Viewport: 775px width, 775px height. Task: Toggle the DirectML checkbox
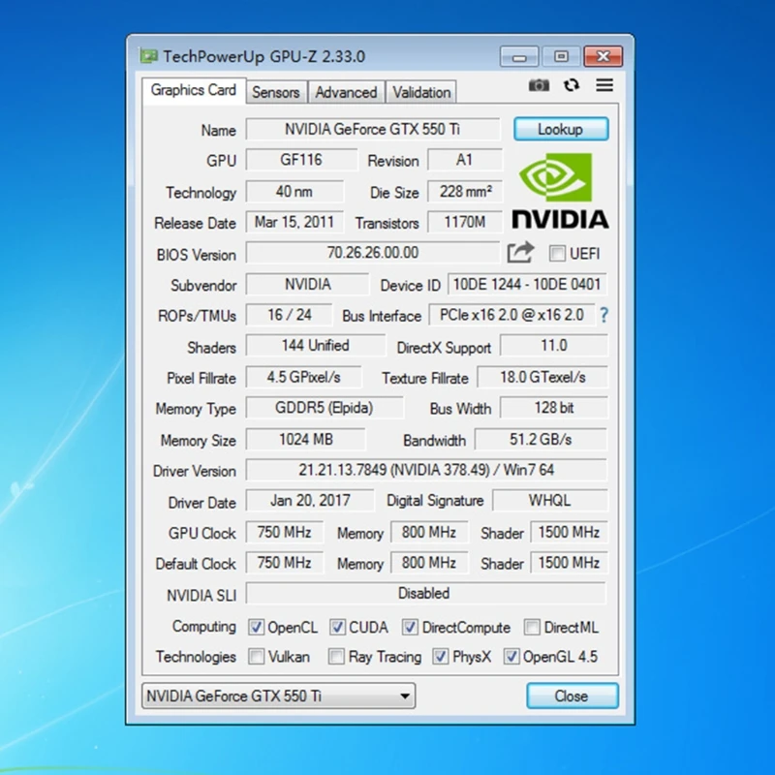click(532, 627)
